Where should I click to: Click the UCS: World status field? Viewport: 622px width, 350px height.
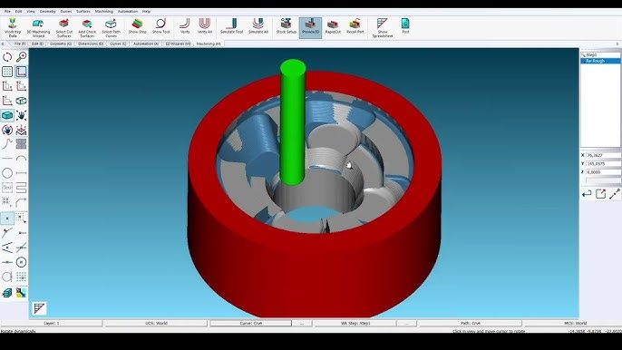coord(156,324)
